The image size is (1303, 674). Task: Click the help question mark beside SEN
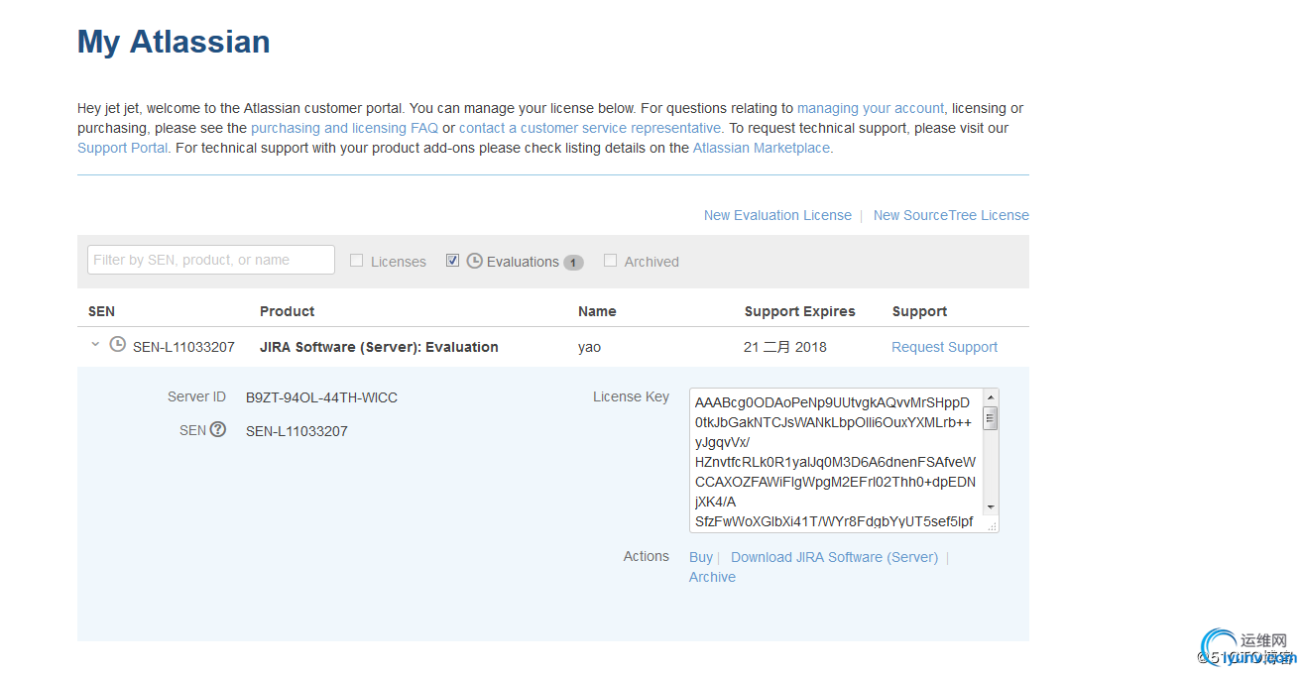(218, 430)
